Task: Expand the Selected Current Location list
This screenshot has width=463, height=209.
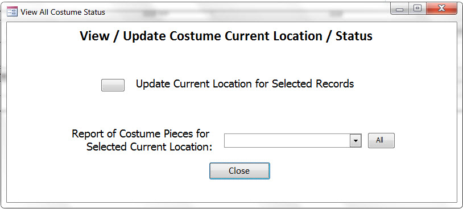Action: pos(356,141)
